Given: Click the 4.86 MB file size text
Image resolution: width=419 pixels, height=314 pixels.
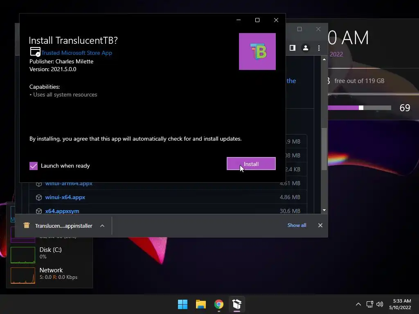Looking at the screenshot, I should coord(290,197).
